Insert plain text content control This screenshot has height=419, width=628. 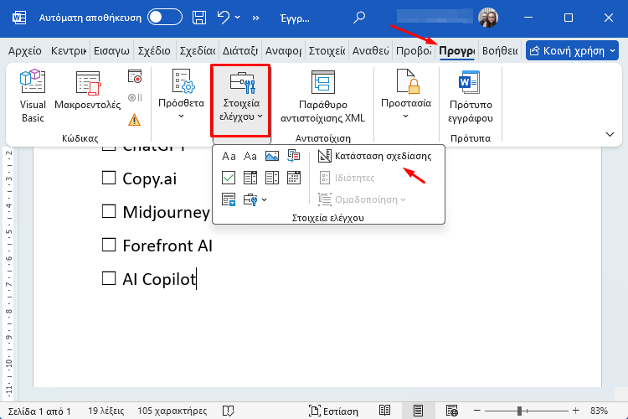[250, 156]
